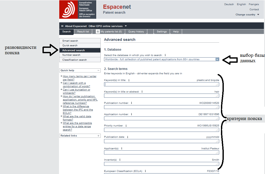The height and width of the screenshot is (174, 265).
Task: Focus the Inventor(s) input field
Action: [161, 164]
